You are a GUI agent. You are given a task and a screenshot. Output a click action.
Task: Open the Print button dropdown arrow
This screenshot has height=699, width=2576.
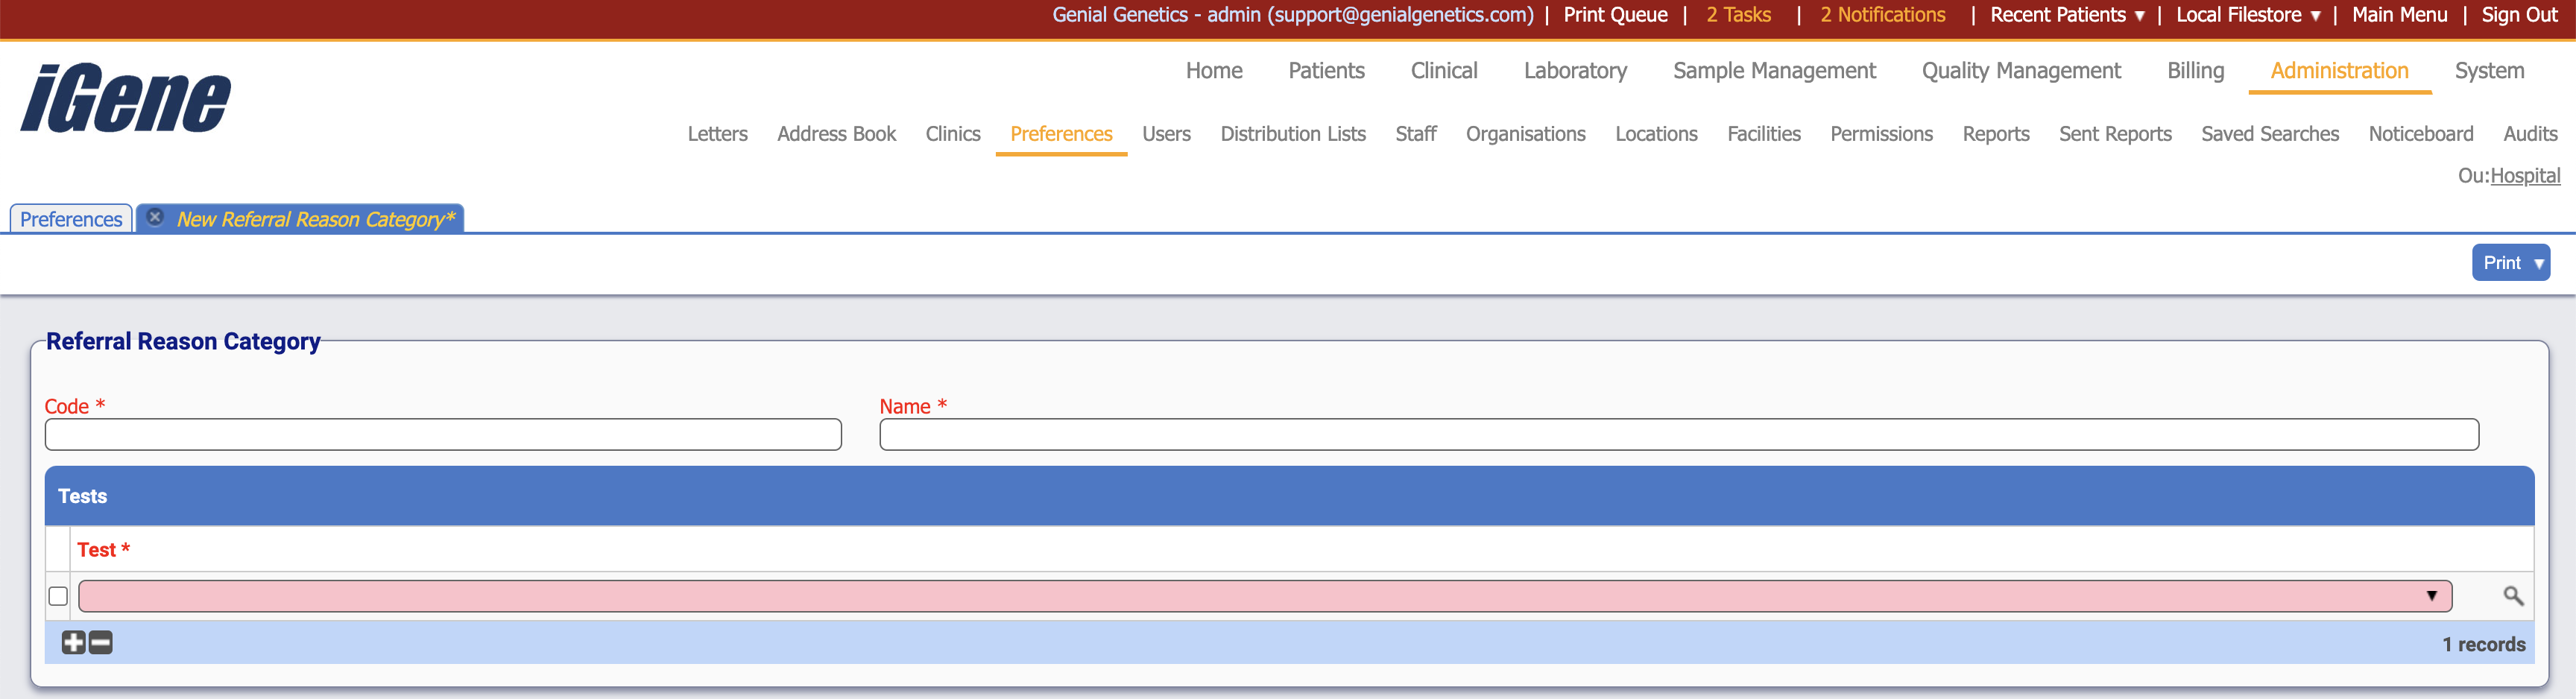tap(2537, 262)
